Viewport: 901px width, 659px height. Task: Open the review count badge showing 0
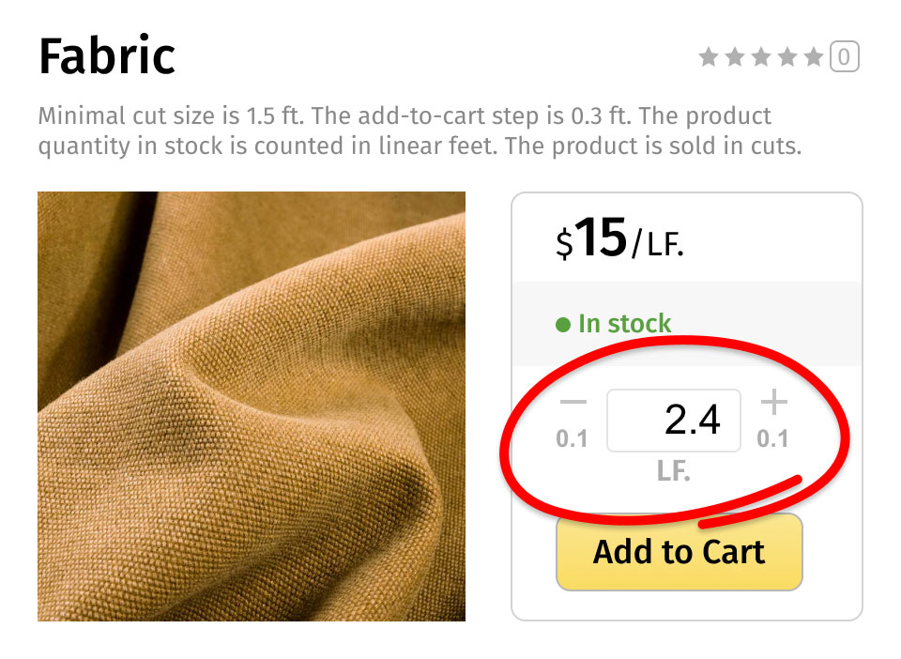(844, 57)
